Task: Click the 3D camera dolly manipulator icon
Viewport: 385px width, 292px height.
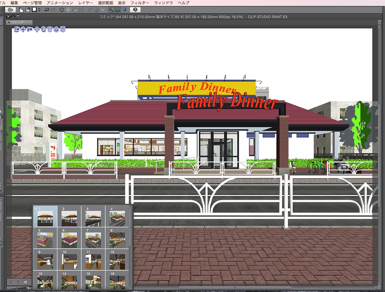Action: point(30,30)
